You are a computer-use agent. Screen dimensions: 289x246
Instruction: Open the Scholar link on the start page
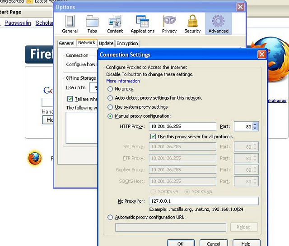tap(44, 23)
